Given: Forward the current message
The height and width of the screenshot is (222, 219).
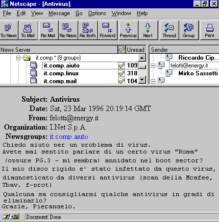Looking at the screenshot, I should coord(107,30).
